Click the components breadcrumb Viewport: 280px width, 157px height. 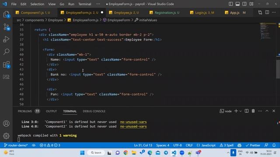click(x=35, y=20)
